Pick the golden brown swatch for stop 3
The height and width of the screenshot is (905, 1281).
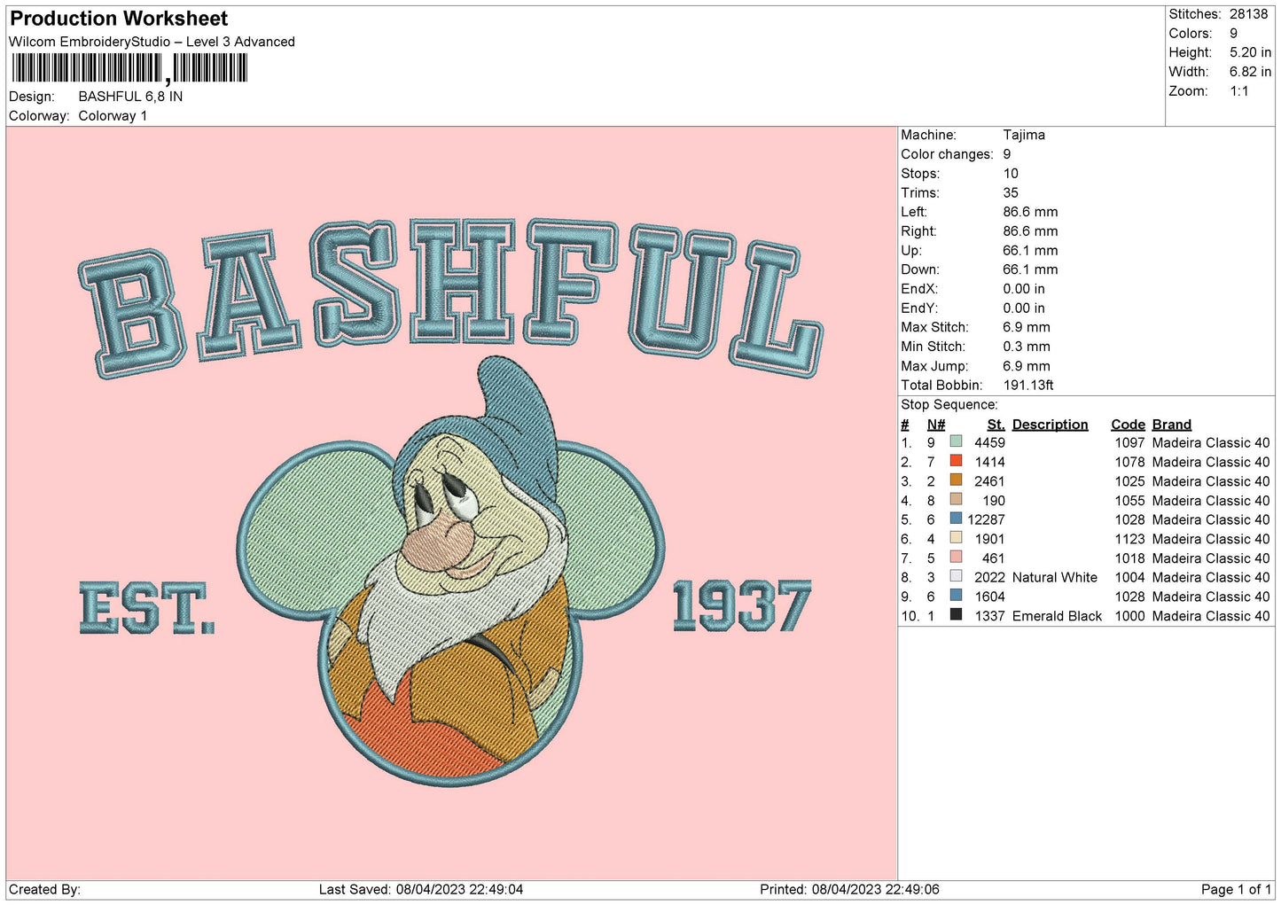coord(956,480)
